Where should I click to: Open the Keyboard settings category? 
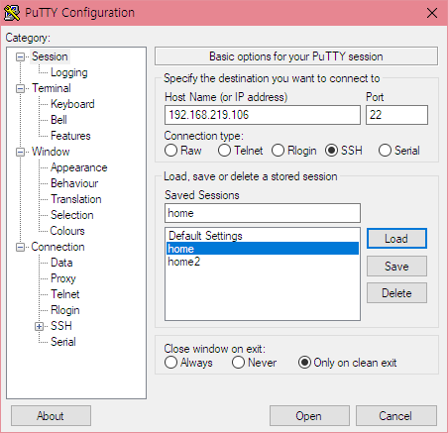click(72, 104)
